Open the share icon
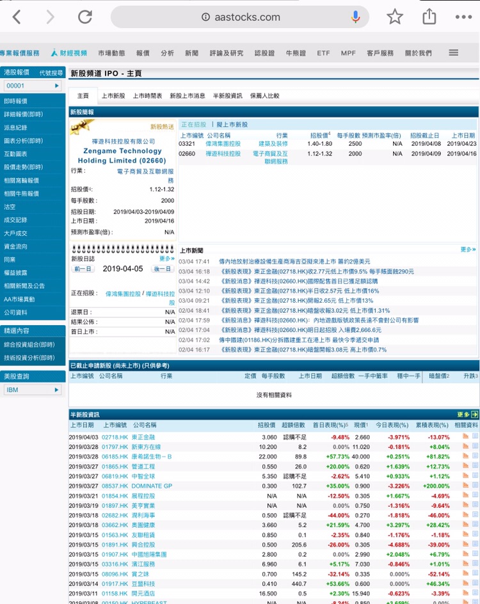 [x=429, y=17]
